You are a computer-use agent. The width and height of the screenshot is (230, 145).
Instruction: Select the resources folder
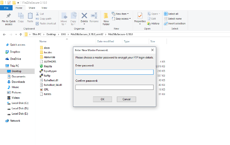click(48, 57)
